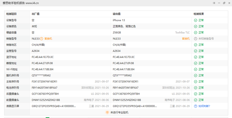The height and width of the screenshot is (118, 232).
Task: Click A2634 in the 读出值 column
Action: (x=117, y=51)
